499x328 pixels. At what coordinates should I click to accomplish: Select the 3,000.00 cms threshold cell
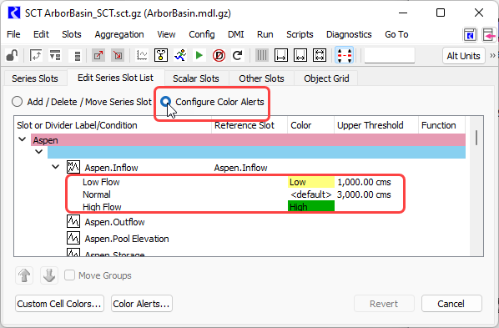(x=364, y=194)
